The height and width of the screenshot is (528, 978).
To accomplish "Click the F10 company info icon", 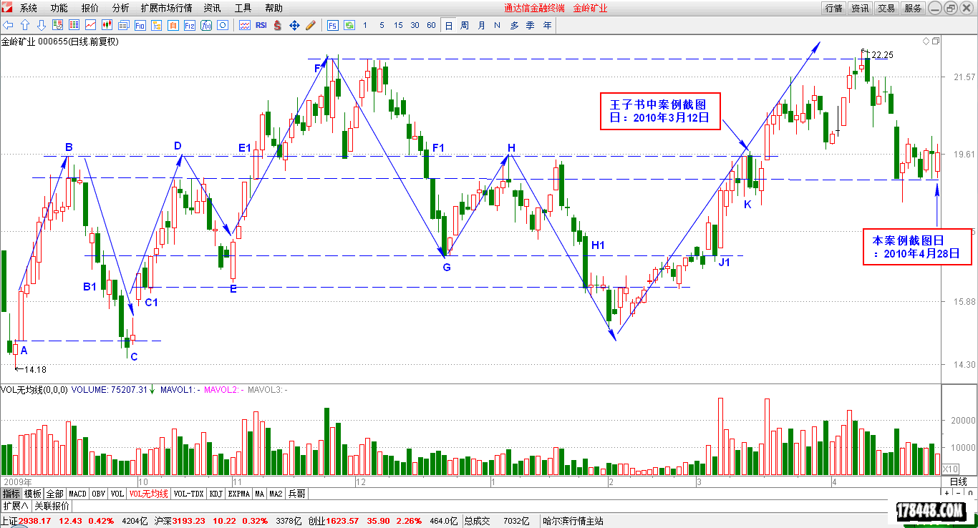I will pos(140,25).
